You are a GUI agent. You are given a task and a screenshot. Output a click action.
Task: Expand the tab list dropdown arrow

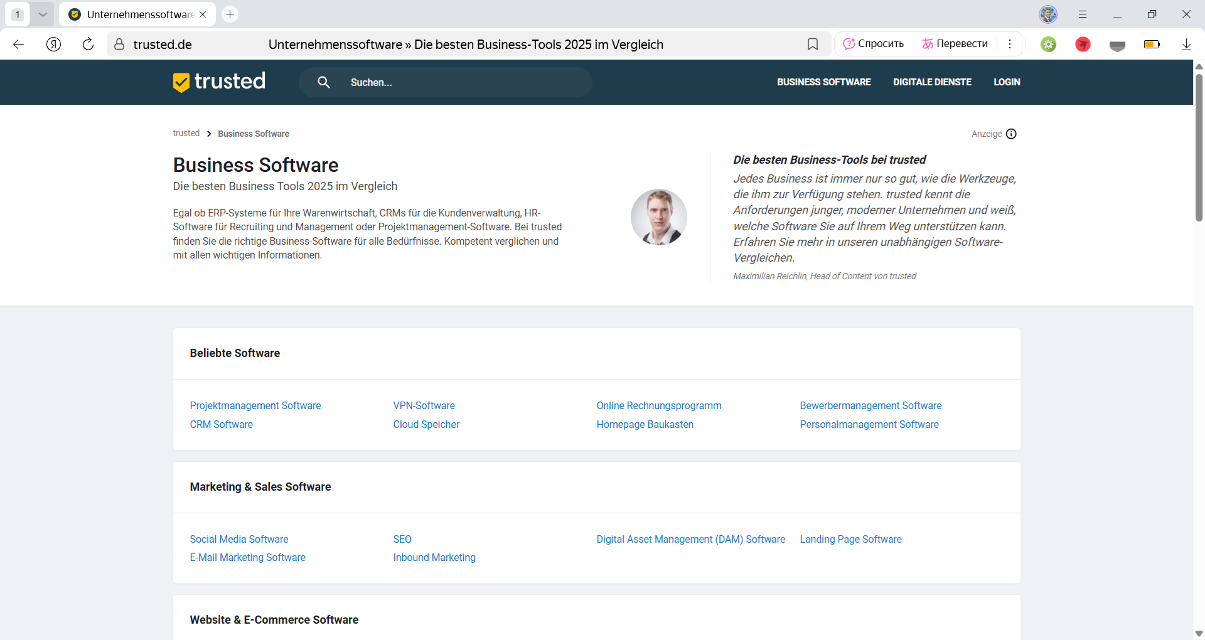click(42, 14)
